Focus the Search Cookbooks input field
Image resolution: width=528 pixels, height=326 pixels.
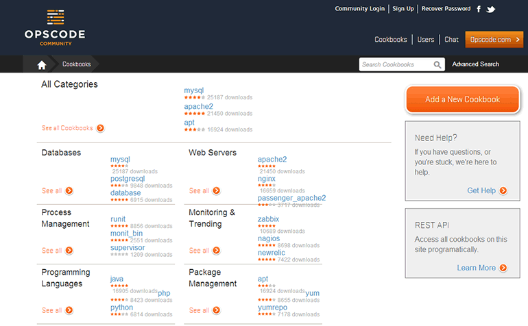(396, 64)
